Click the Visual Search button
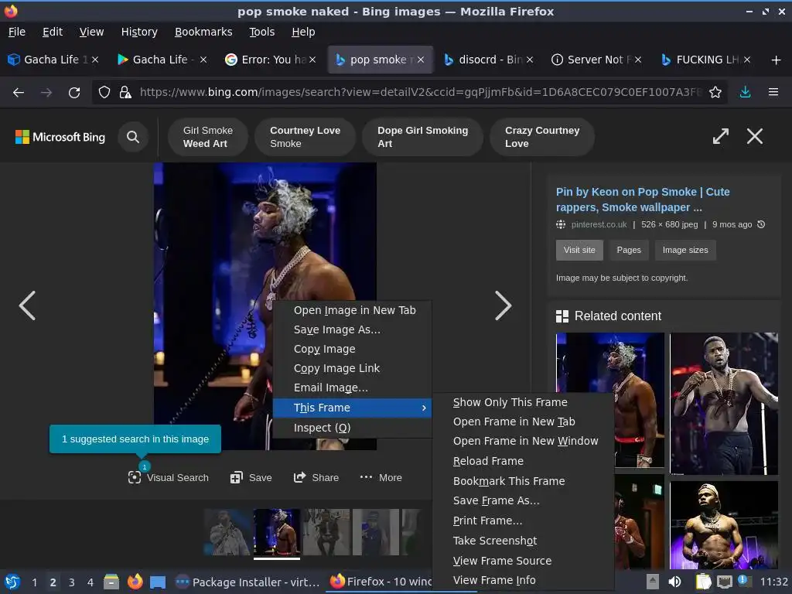This screenshot has width=792, height=594. click(x=168, y=478)
